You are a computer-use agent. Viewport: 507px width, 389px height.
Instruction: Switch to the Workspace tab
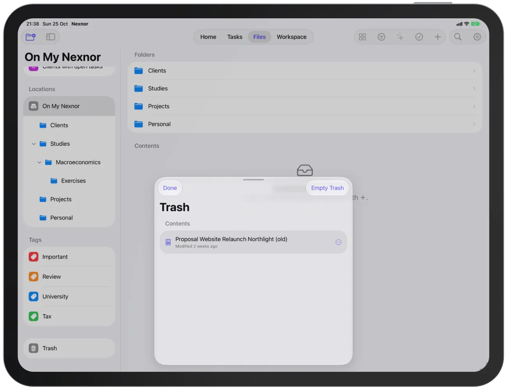[x=292, y=37]
